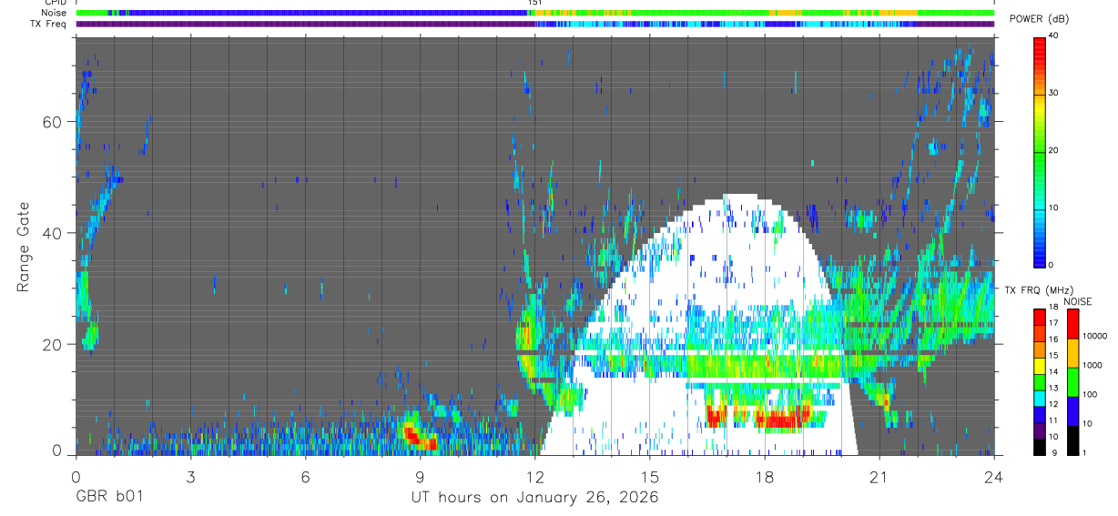Screen dimensions: 1118x516
Task: Pick the green noise swatch between 100 and 1000
Action: (x=1073, y=382)
